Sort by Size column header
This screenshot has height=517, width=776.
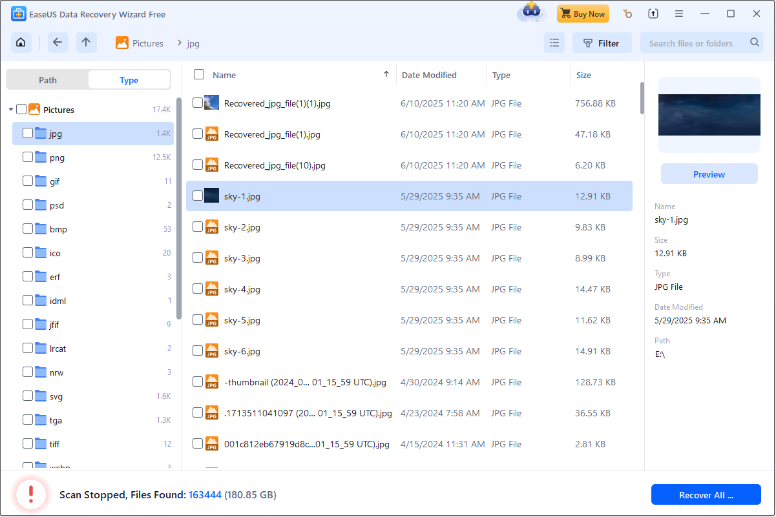point(583,75)
